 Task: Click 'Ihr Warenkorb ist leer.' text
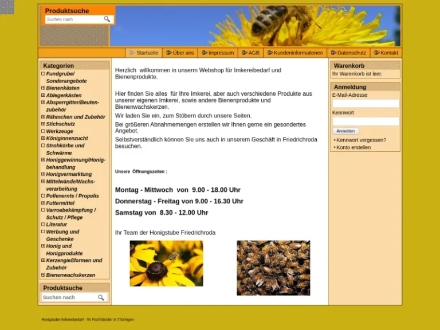[357, 74]
